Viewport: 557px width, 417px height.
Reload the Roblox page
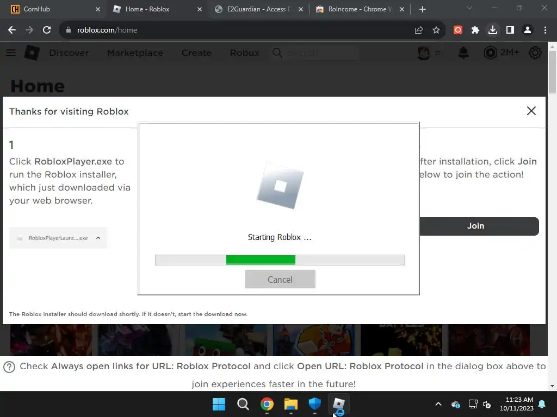(47, 30)
